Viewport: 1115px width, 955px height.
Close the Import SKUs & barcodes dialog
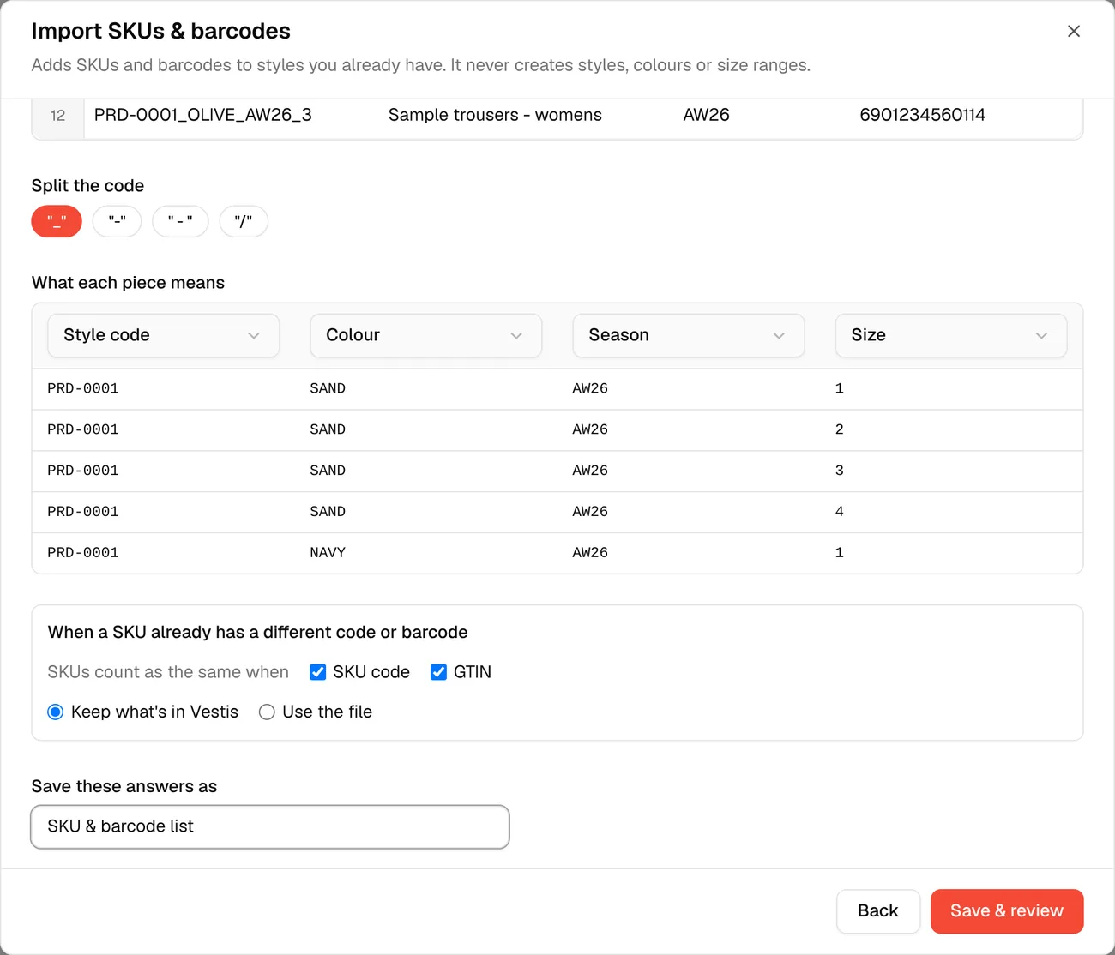click(1073, 31)
